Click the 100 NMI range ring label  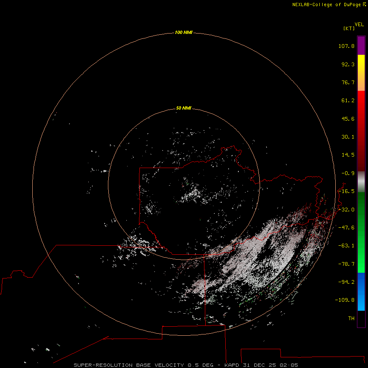184,32
